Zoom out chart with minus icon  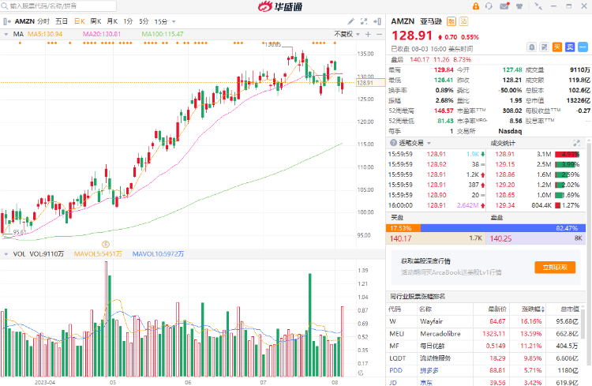(x=380, y=35)
